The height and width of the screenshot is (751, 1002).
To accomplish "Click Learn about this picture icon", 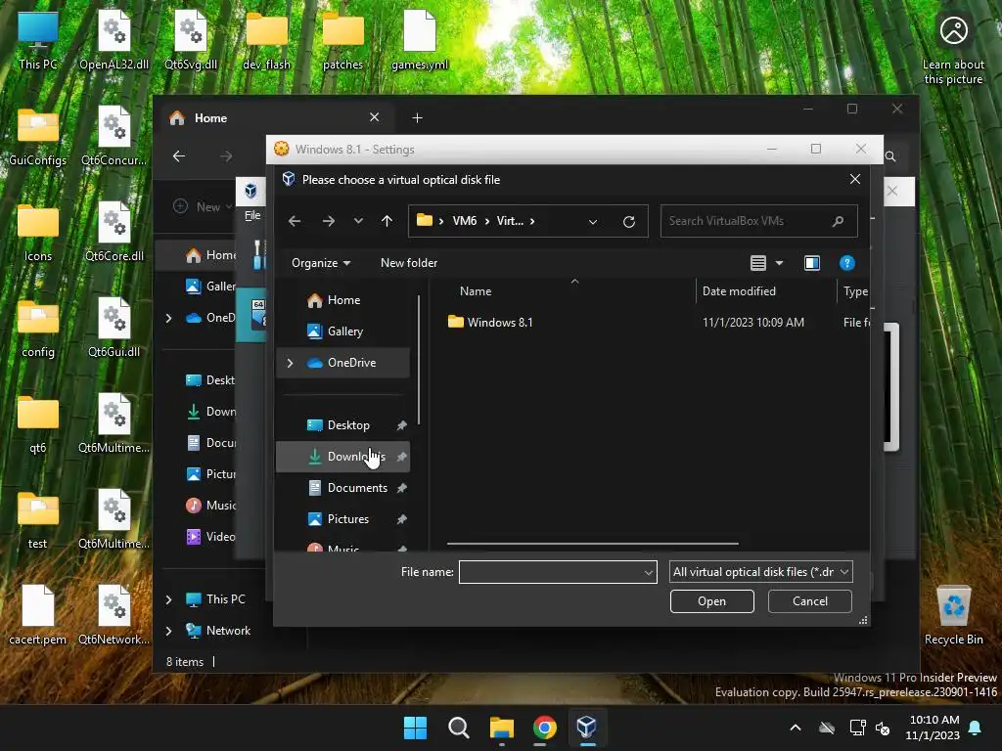I will coord(953,50).
